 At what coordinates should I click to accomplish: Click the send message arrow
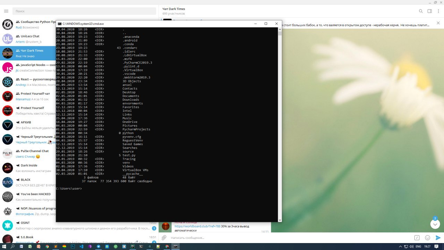pos(438,238)
